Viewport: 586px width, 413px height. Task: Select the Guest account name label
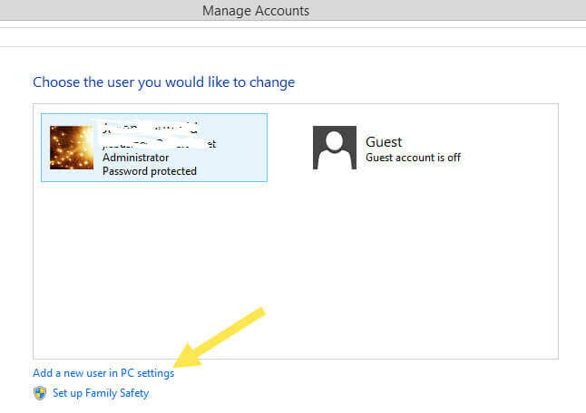384,142
